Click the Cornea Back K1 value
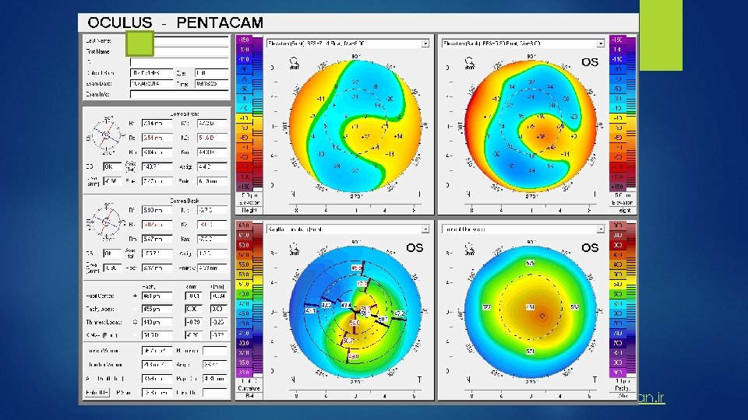This screenshot has height=420, width=748. (212, 210)
